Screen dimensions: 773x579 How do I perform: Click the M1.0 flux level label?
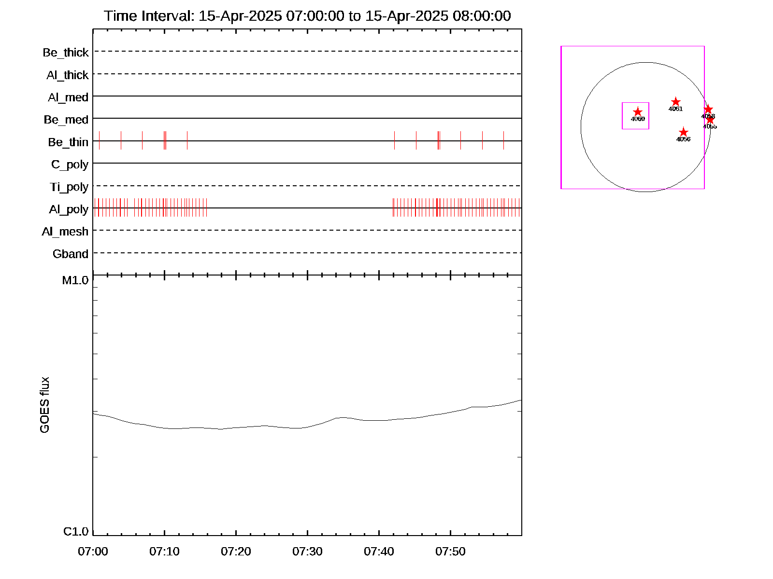75,280
